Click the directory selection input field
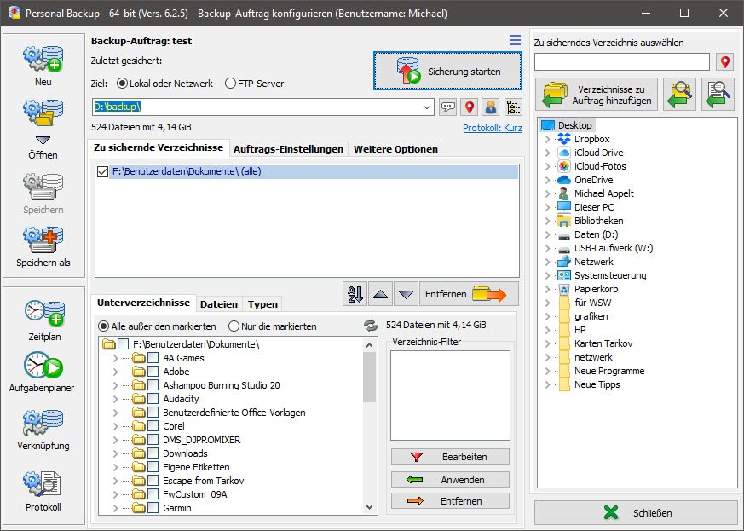 pyautogui.click(x=621, y=62)
